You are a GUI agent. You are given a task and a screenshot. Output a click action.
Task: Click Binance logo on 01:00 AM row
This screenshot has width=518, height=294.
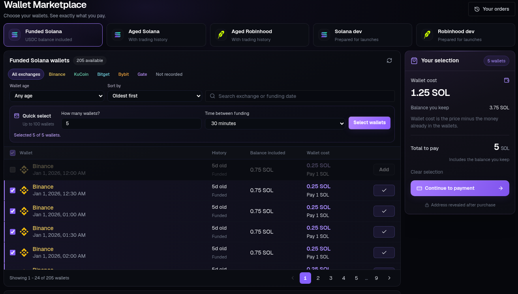point(24,211)
